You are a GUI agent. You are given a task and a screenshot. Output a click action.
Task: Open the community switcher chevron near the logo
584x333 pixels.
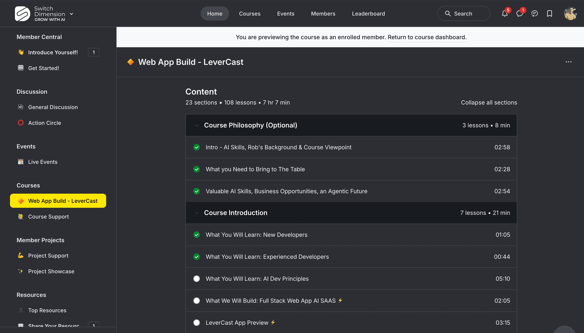pyautogui.click(x=71, y=14)
